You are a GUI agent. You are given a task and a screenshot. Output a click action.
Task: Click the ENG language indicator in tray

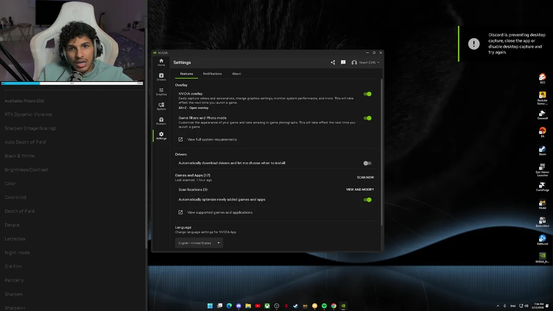coord(513,306)
